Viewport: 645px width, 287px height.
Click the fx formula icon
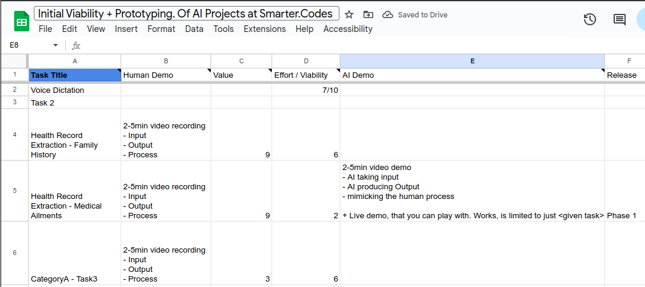tap(76, 45)
